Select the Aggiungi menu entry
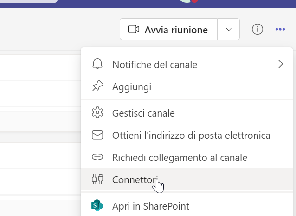296x216 pixels. 187,87
